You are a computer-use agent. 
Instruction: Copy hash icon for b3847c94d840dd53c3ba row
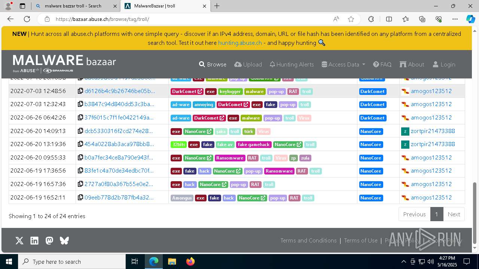pos(80,104)
